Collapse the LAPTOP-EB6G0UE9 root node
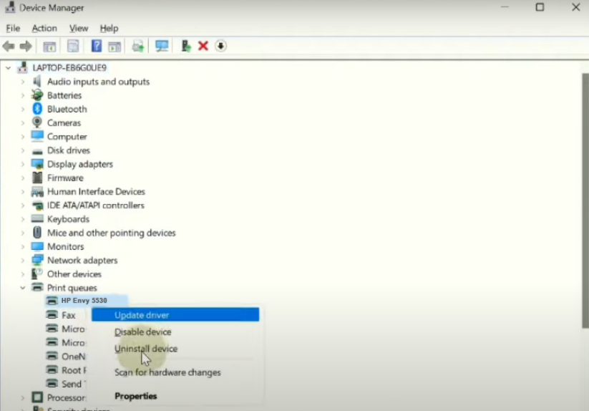Image resolution: width=589 pixels, height=411 pixels. [9, 68]
